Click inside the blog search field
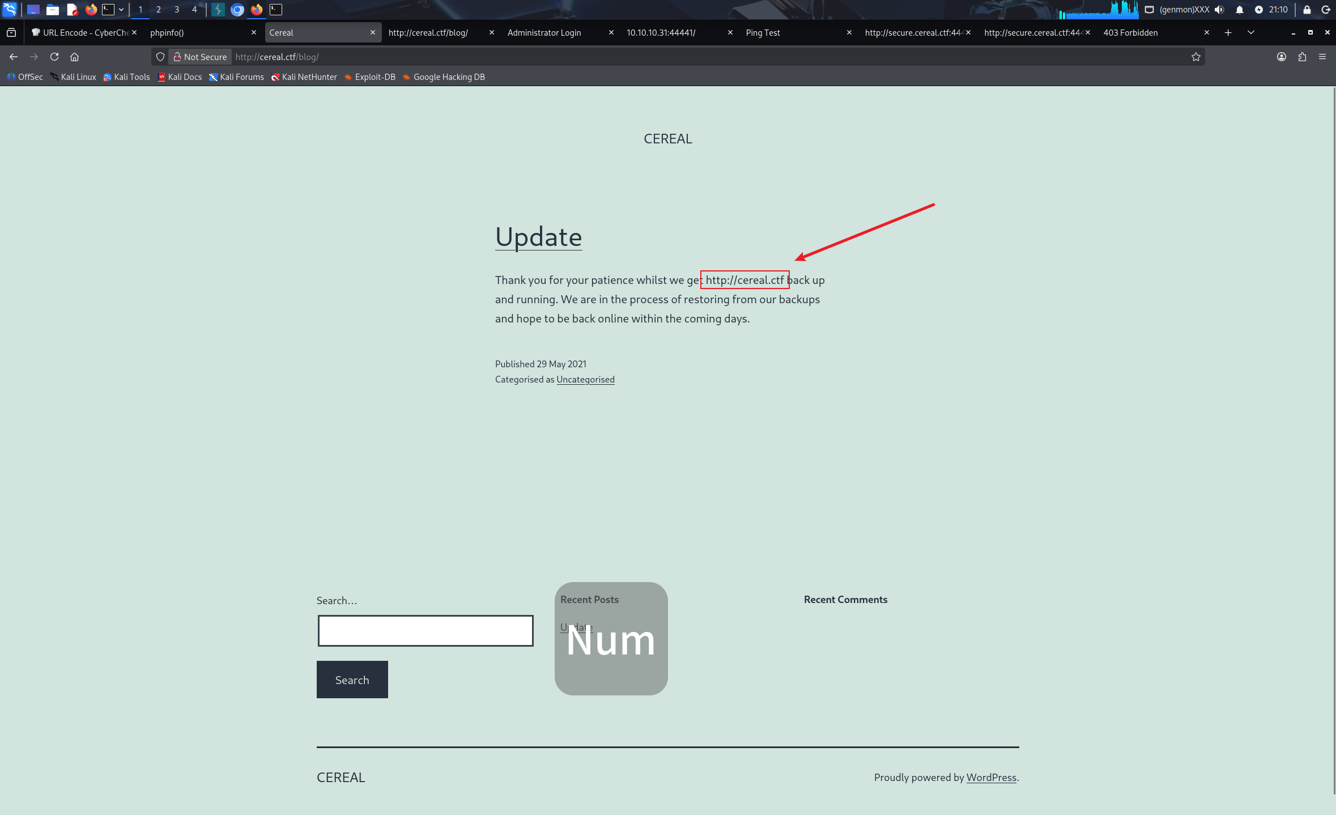 tap(425, 631)
